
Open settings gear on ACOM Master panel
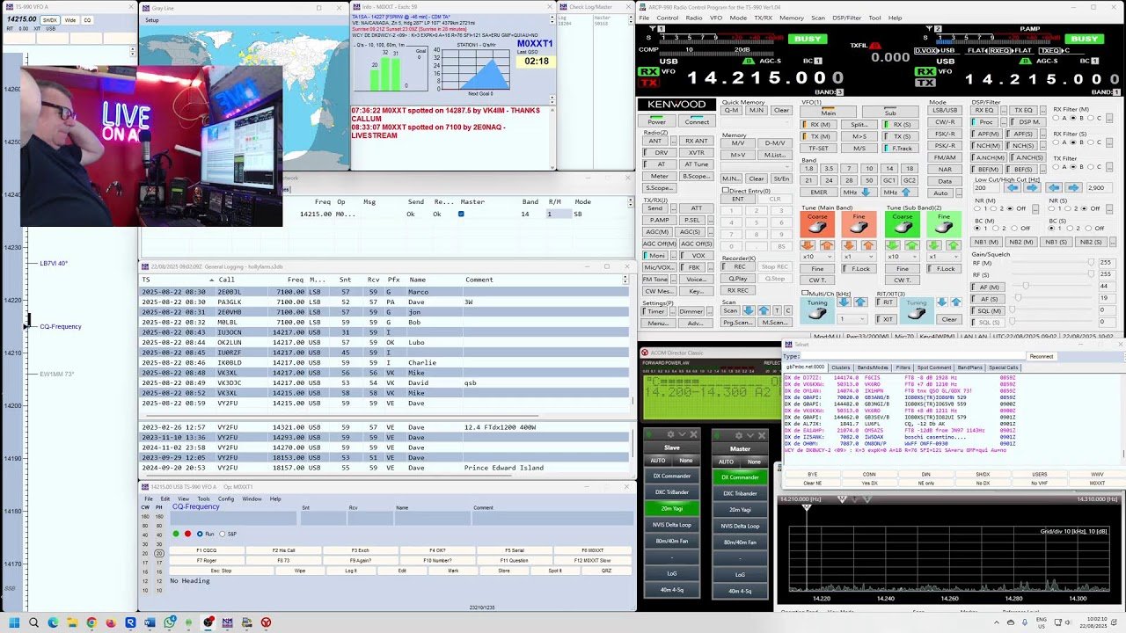click(x=739, y=434)
